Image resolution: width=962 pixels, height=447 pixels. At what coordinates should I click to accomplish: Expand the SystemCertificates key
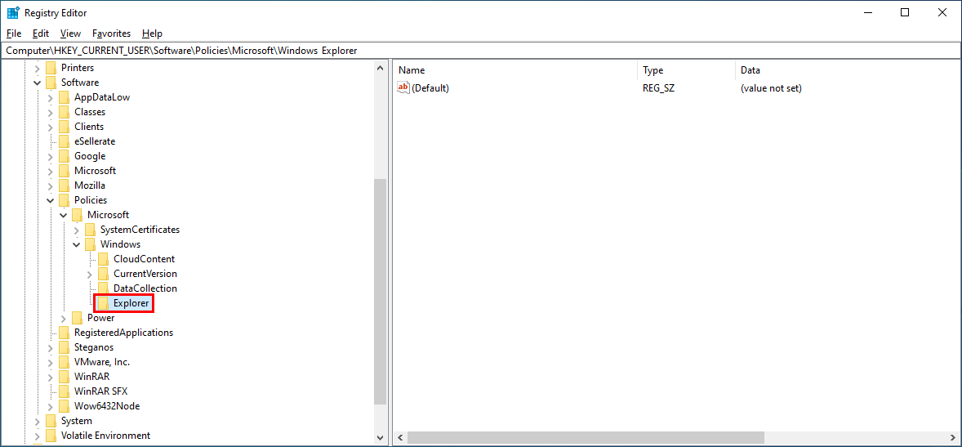pos(76,230)
